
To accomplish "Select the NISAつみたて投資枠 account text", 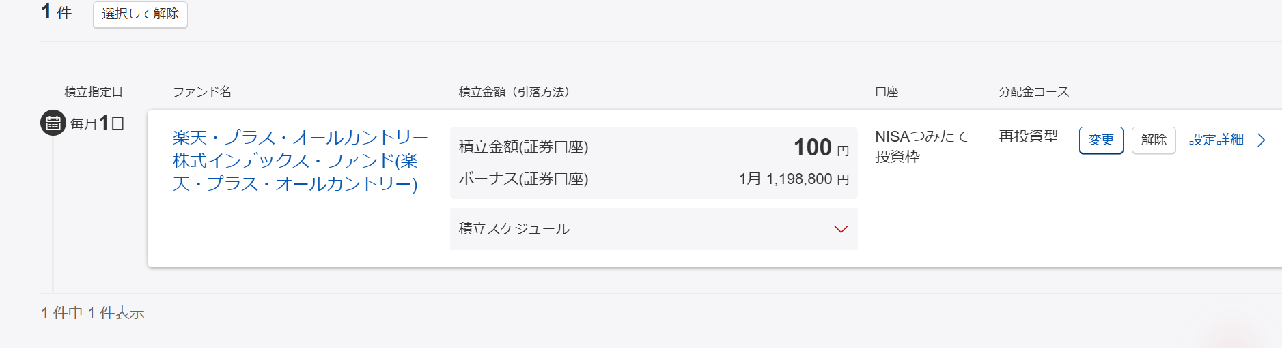I will (x=921, y=147).
